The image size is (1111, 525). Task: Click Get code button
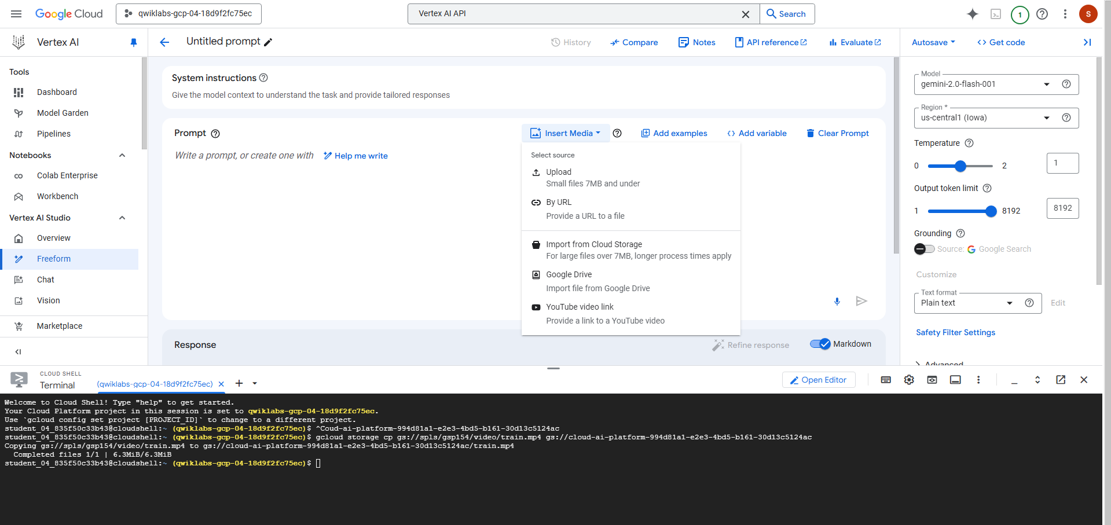tap(1001, 42)
